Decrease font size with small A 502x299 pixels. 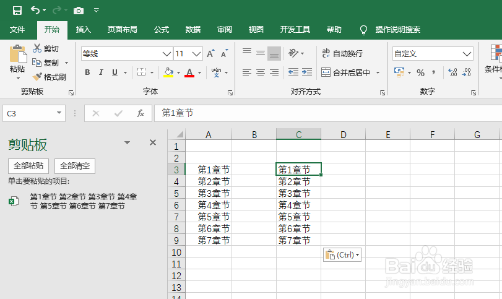point(225,53)
